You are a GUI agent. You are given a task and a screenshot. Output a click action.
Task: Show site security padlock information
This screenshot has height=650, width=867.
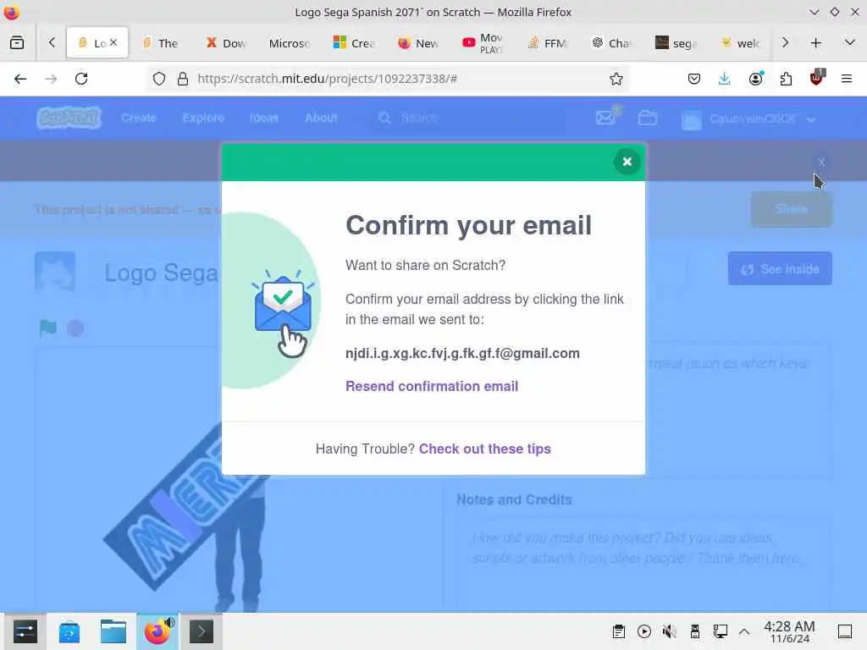[x=183, y=79]
